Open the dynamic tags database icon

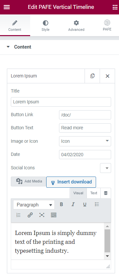[x=106, y=193]
